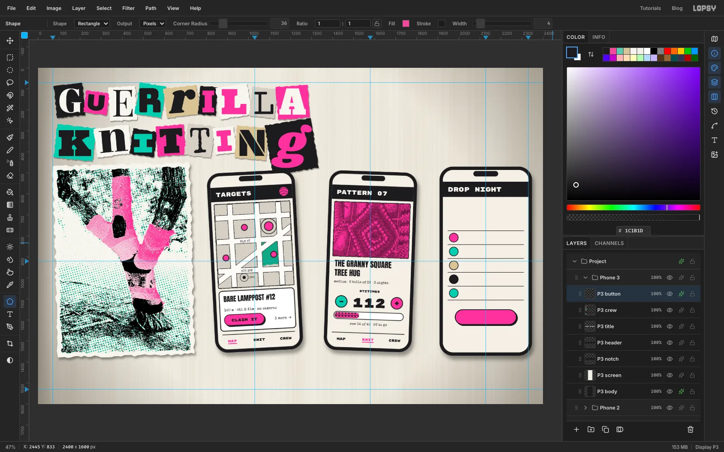
Task: Select the Eyedropper tool
Action: (10, 285)
